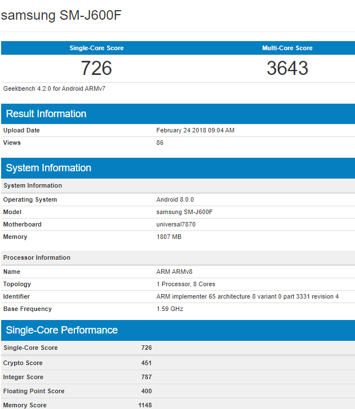
Task: Click the blue System Information section header
Action: pyautogui.click(x=48, y=168)
